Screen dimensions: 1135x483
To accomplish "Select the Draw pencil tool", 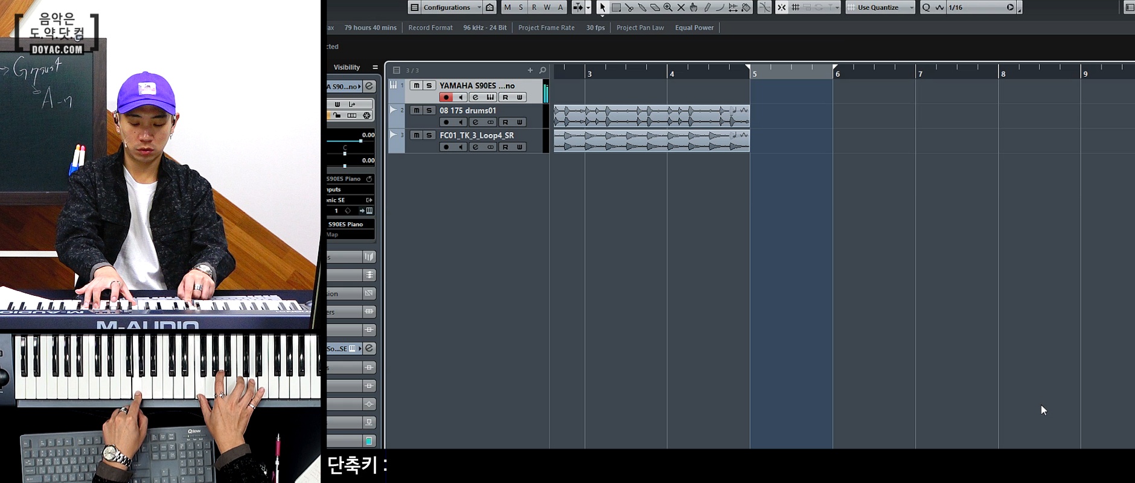I will [x=707, y=7].
